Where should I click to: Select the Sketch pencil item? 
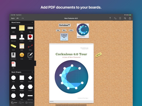pyautogui.click(x=30, y=55)
